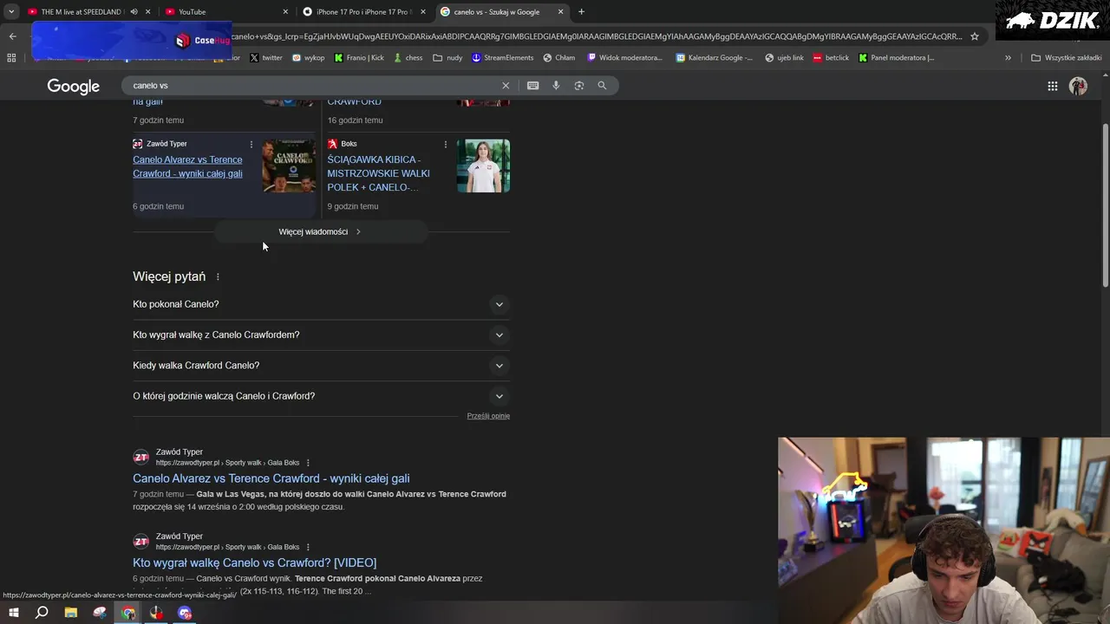Click Prześlij opinię link
This screenshot has width=1110, height=624.
click(488, 416)
